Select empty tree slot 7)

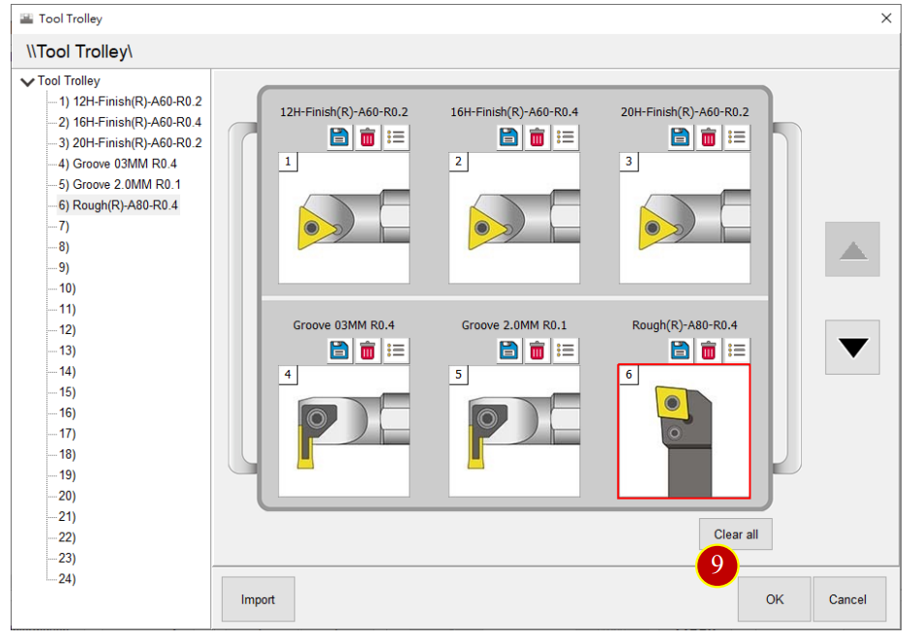pos(64,227)
